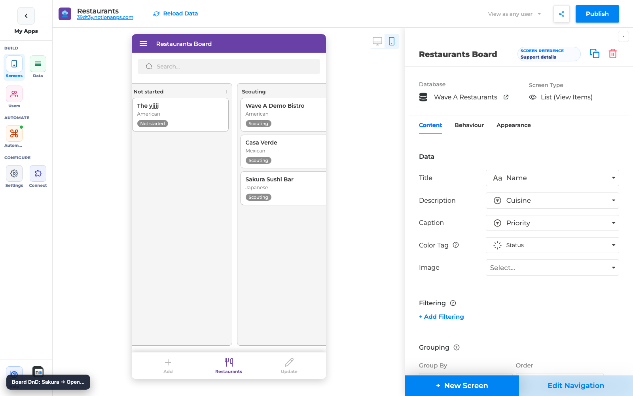Open the Sakura Sushi Bar card
Viewport: 633px width, 396px height.
click(283, 188)
